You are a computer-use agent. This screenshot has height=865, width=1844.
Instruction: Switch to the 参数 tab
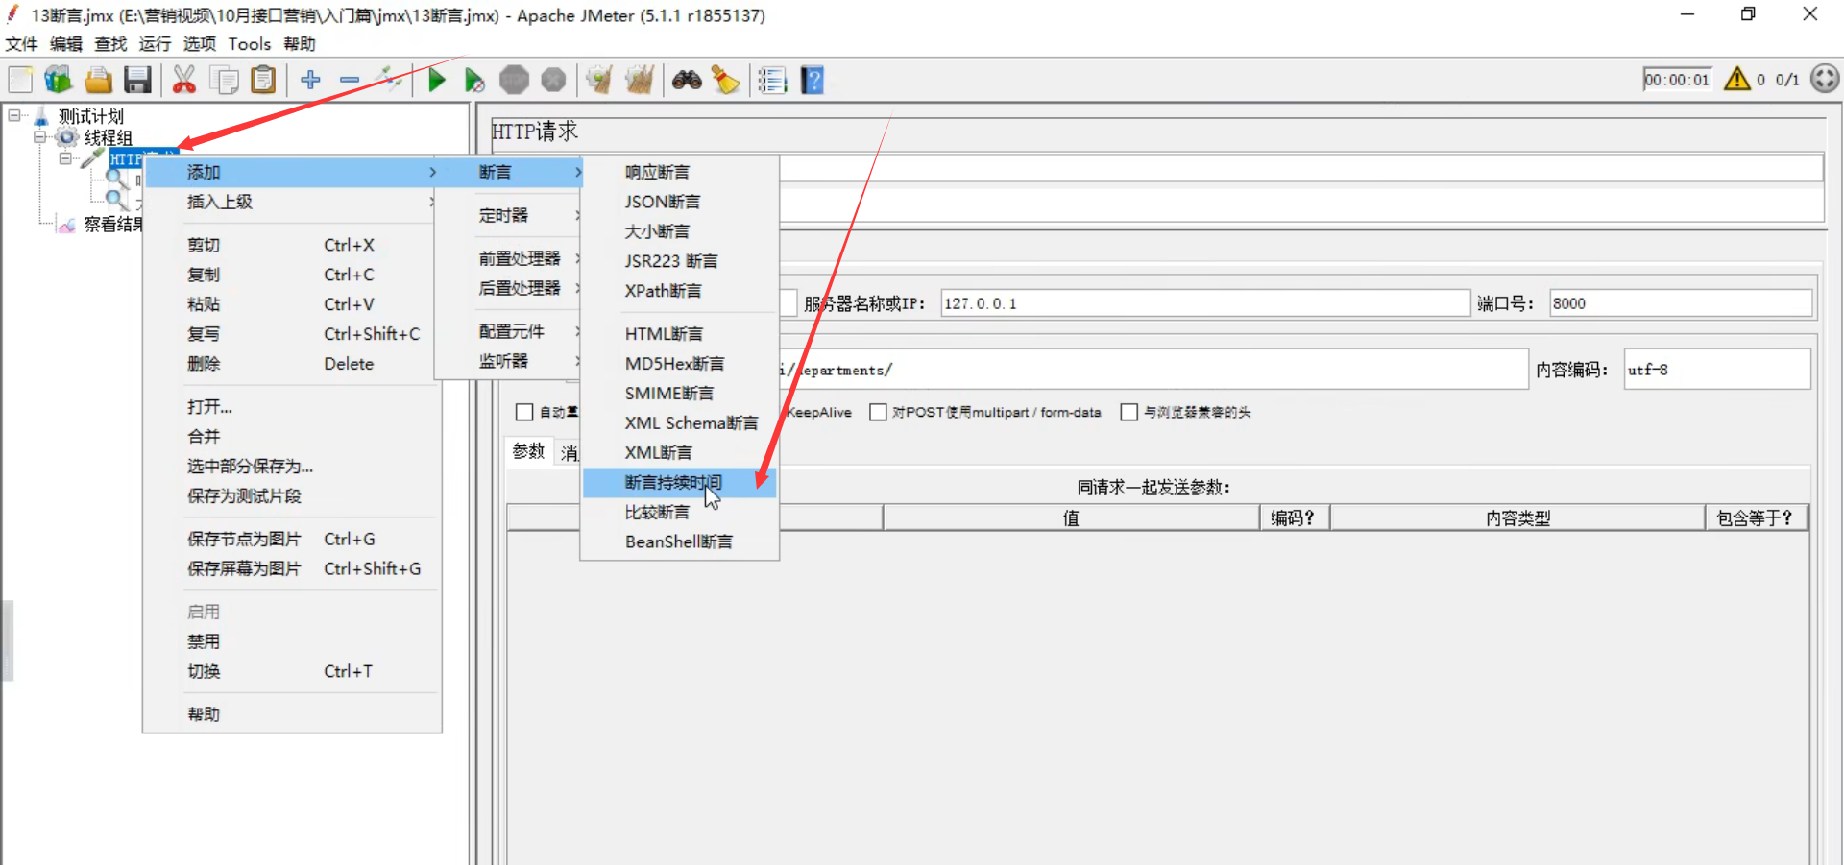click(528, 451)
